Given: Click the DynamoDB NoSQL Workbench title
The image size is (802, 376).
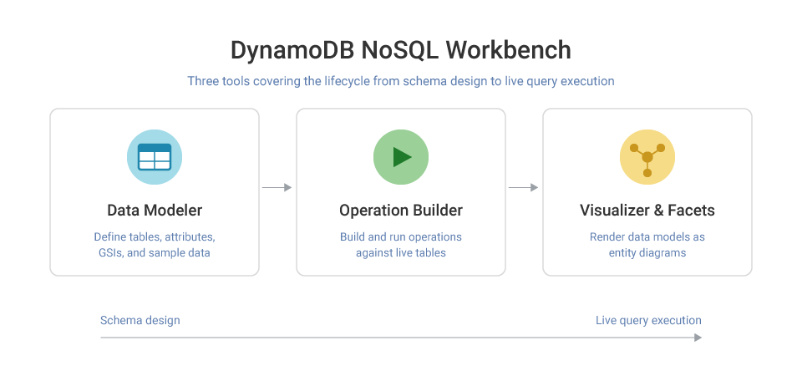Looking at the screenshot, I should tap(401, 50).
